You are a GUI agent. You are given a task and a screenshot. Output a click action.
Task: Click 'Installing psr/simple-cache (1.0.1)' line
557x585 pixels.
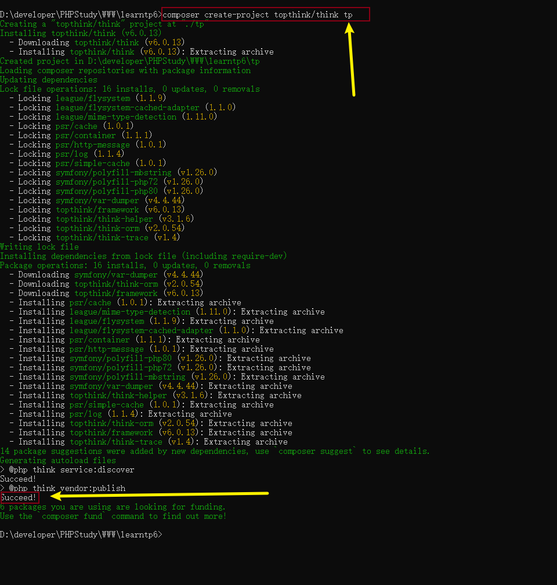[x=142, y=405]
